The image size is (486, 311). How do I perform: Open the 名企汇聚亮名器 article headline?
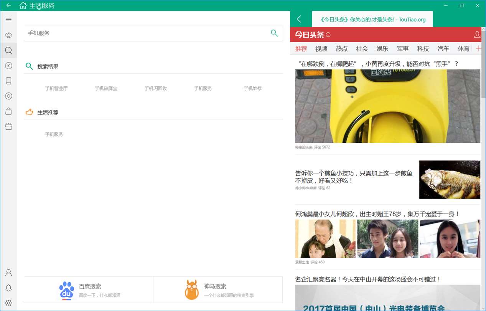(368, 279)
